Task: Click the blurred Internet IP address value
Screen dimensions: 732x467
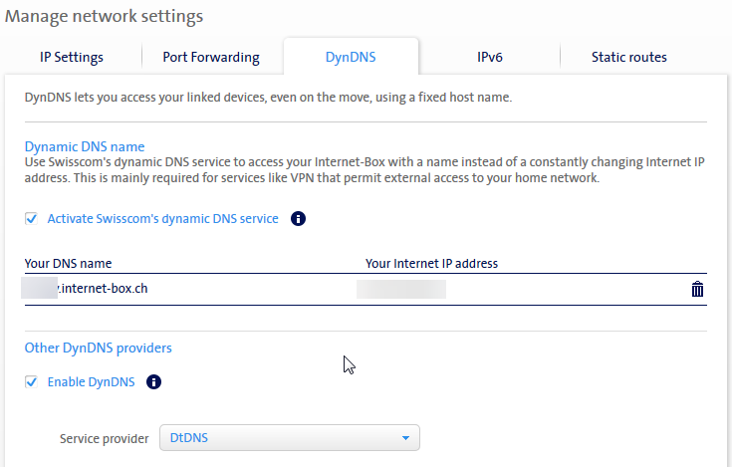Action: 401,290
